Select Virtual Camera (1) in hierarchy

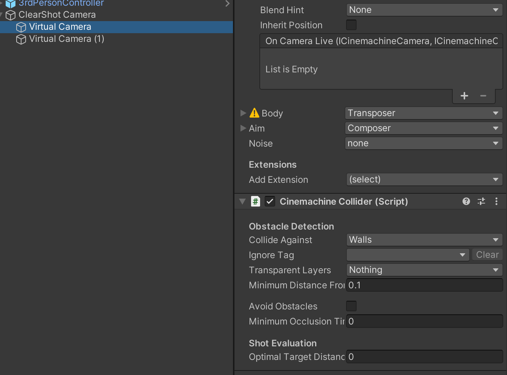click(66, 39)
